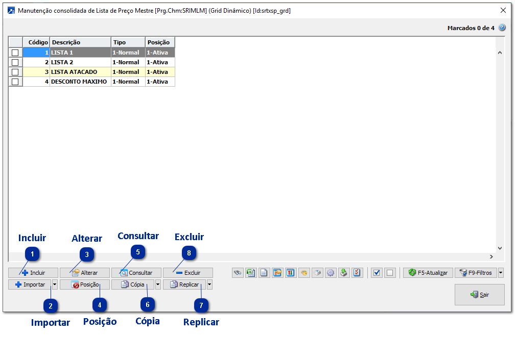Expand the Replicar dropdown arrow
Image resolution: width=516 pixels, height=337 pixels.
(209, 284)
